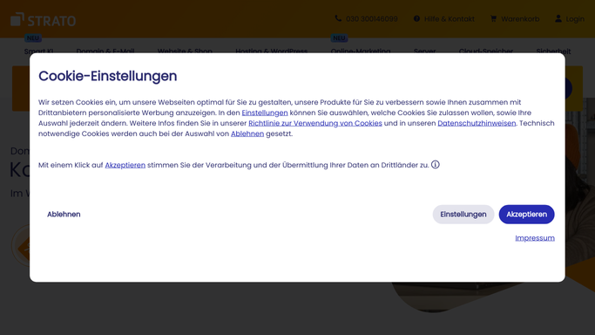Click the phone icon beside 030 300146099
Screen dimensions: 595x335
click(338, 18)
